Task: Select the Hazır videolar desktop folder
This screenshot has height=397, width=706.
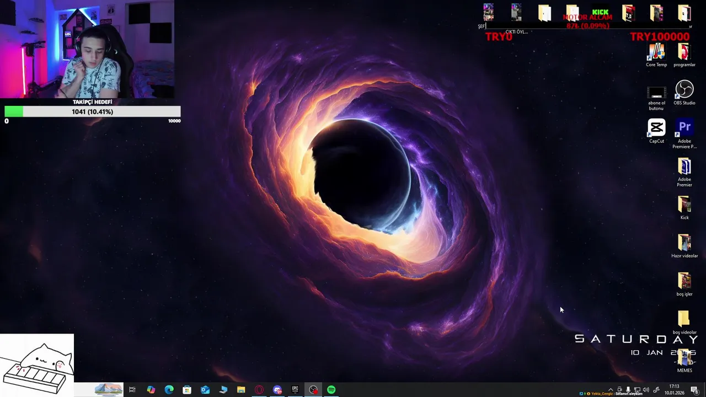Action: pos(684,246)
